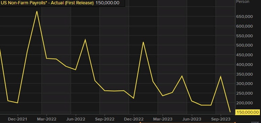Click the Jun-2022 date axis label

76,119
